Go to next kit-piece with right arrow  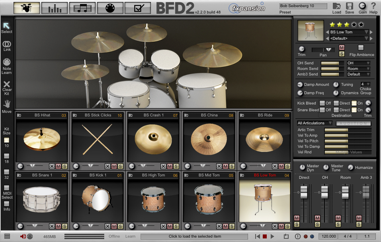tap(371, 32)
